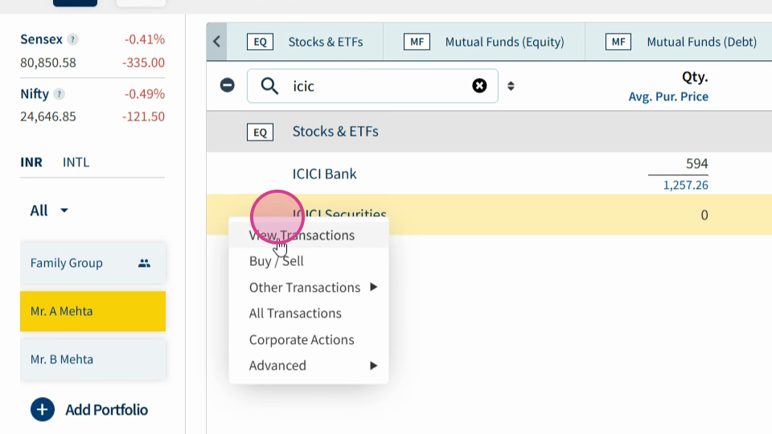Click the Add Portfolio label
Screen dimensions: 772x434
pyautogui.click(x=107, y=410)
